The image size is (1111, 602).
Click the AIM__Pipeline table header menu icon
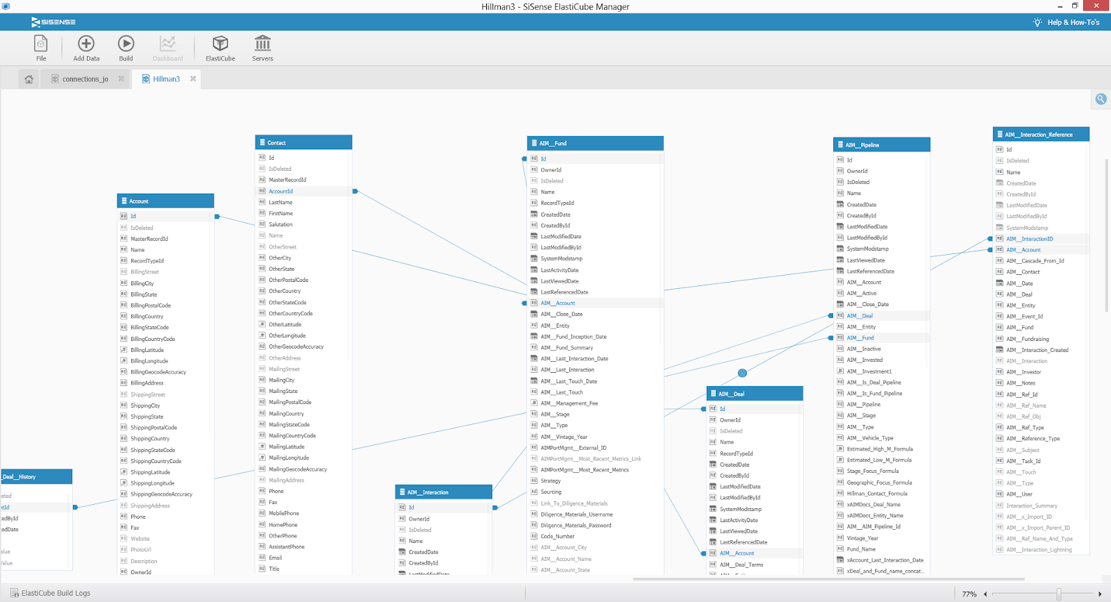pyautogui.click(x=840, y=144)
